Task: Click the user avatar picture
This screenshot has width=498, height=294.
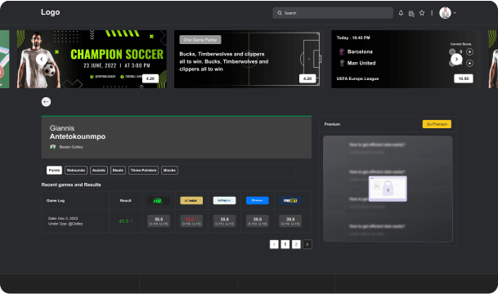Action: [x=445, y=13]
